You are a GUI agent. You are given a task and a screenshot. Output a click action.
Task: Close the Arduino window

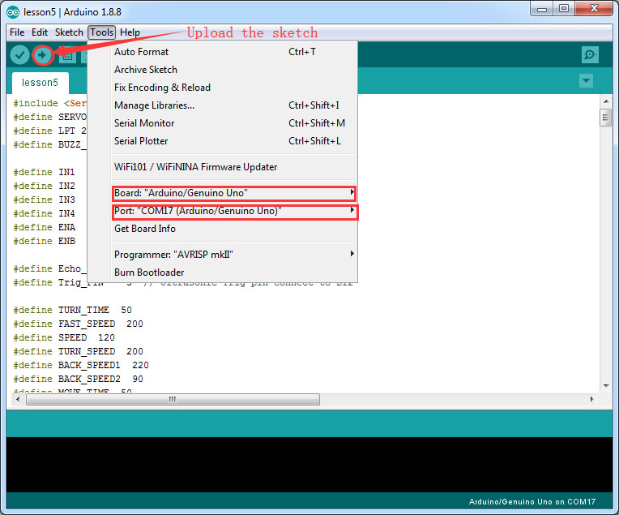coord(594,9)
